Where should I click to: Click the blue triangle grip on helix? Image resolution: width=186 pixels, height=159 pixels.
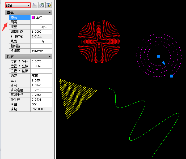[164, 63]
